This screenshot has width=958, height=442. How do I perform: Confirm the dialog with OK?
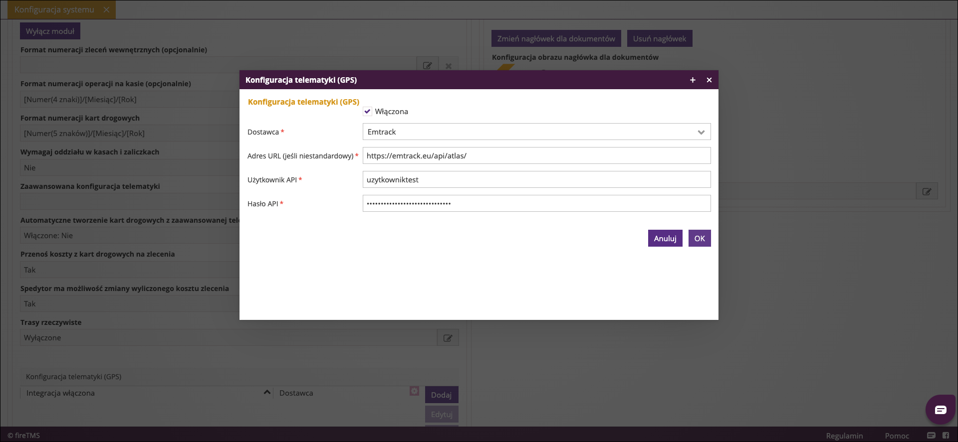pos(700,238)
